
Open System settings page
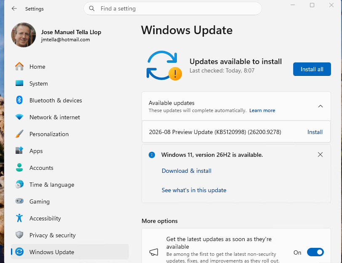pos(70,83)
